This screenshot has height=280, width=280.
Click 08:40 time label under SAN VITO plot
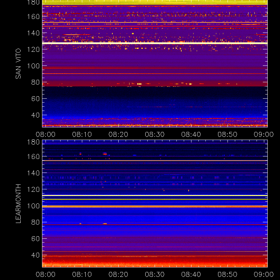tap(191, 134)
